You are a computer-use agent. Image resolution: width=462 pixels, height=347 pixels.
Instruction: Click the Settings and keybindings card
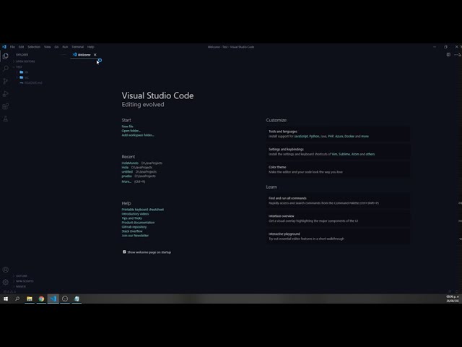pos(338,152)
